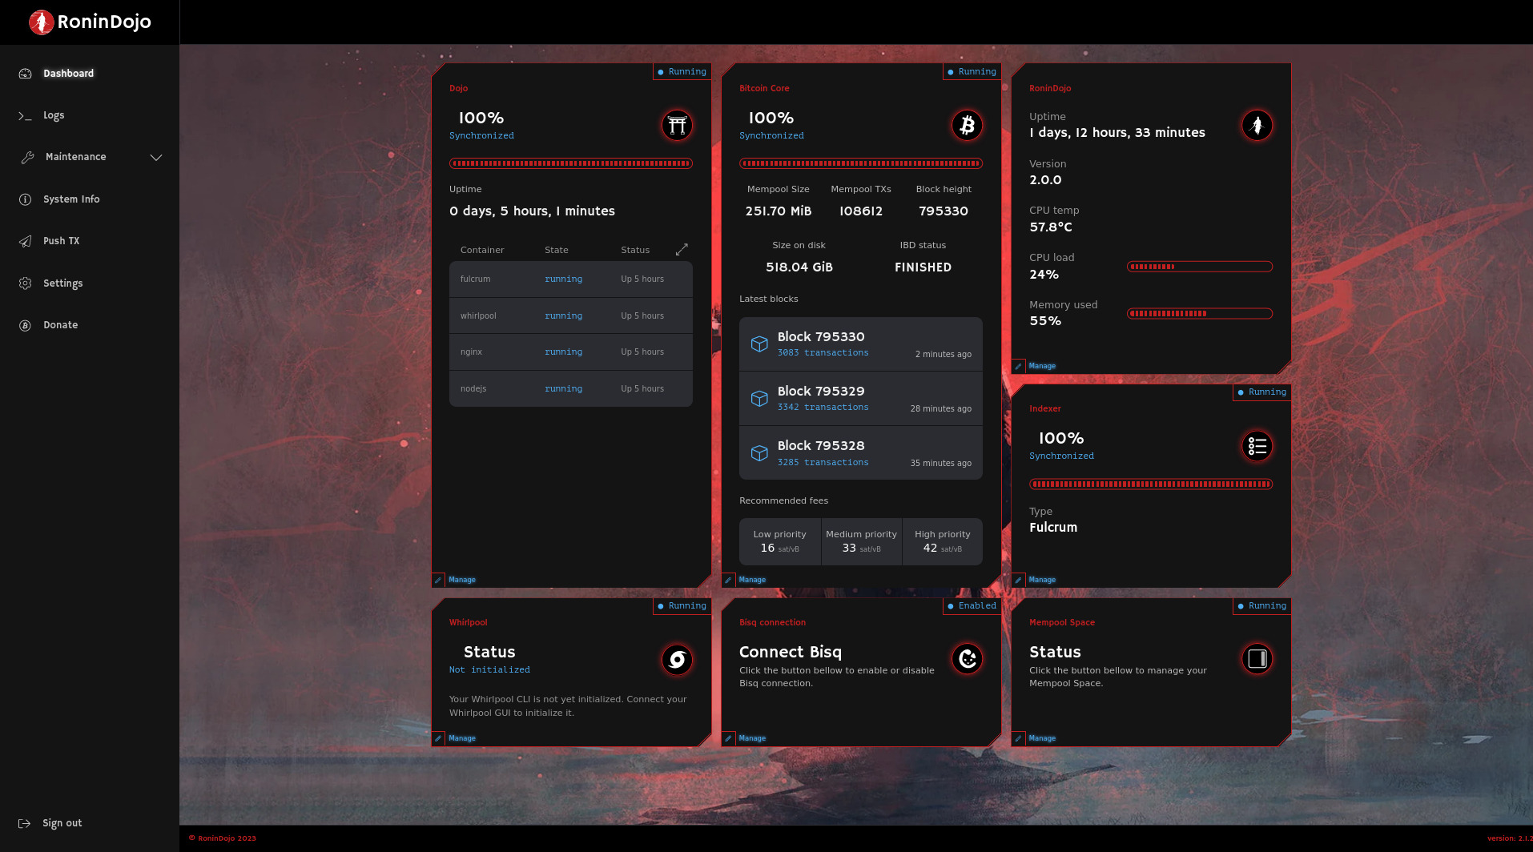
Task: Click the System Info circle icon
Action: tap(25, 199)
